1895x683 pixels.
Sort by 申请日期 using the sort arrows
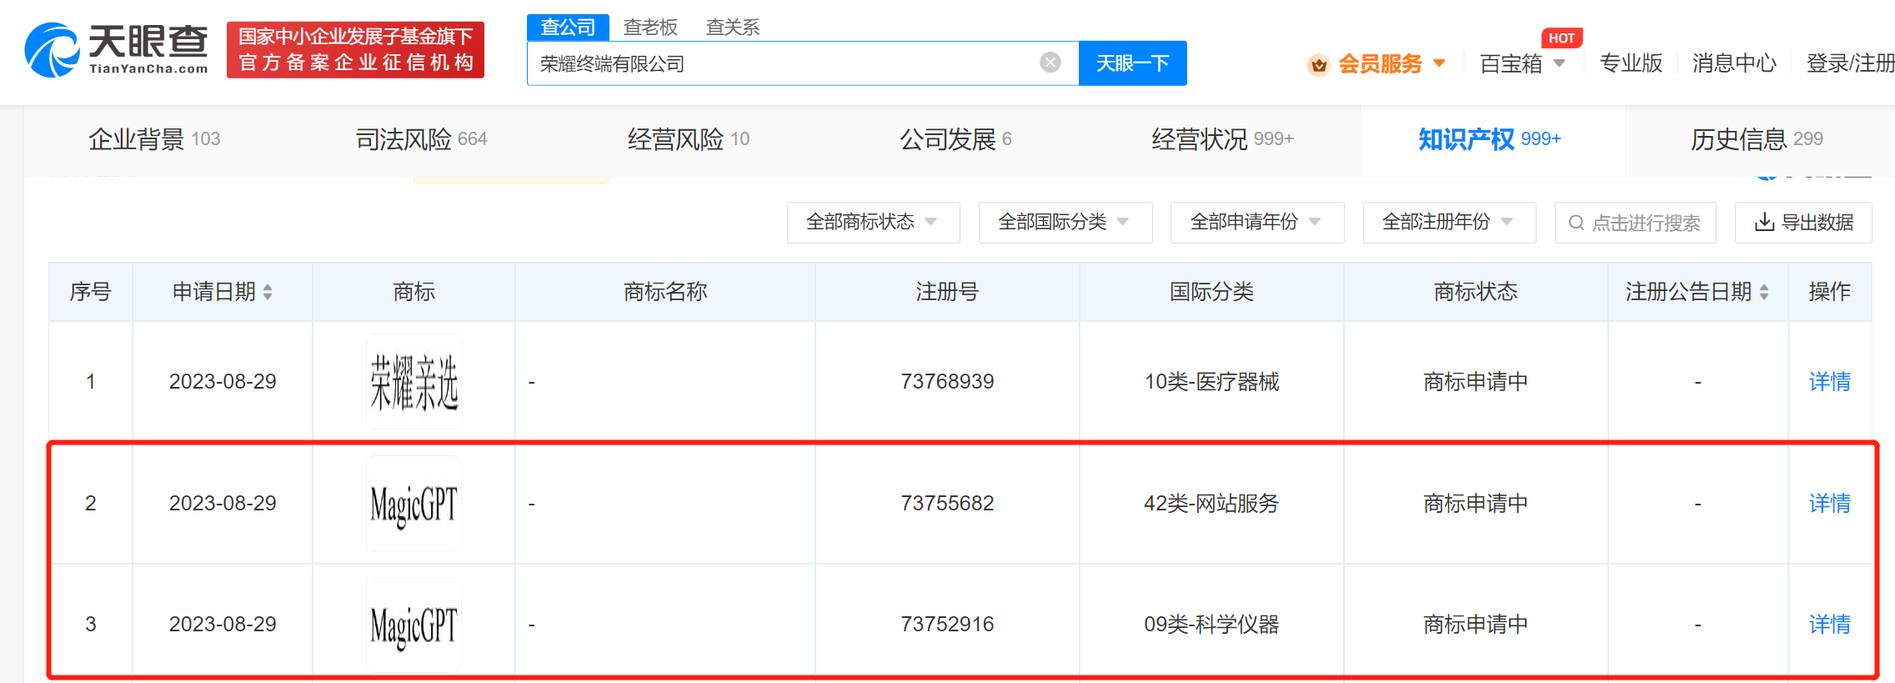pyautogui.click(x=268, y=292)
